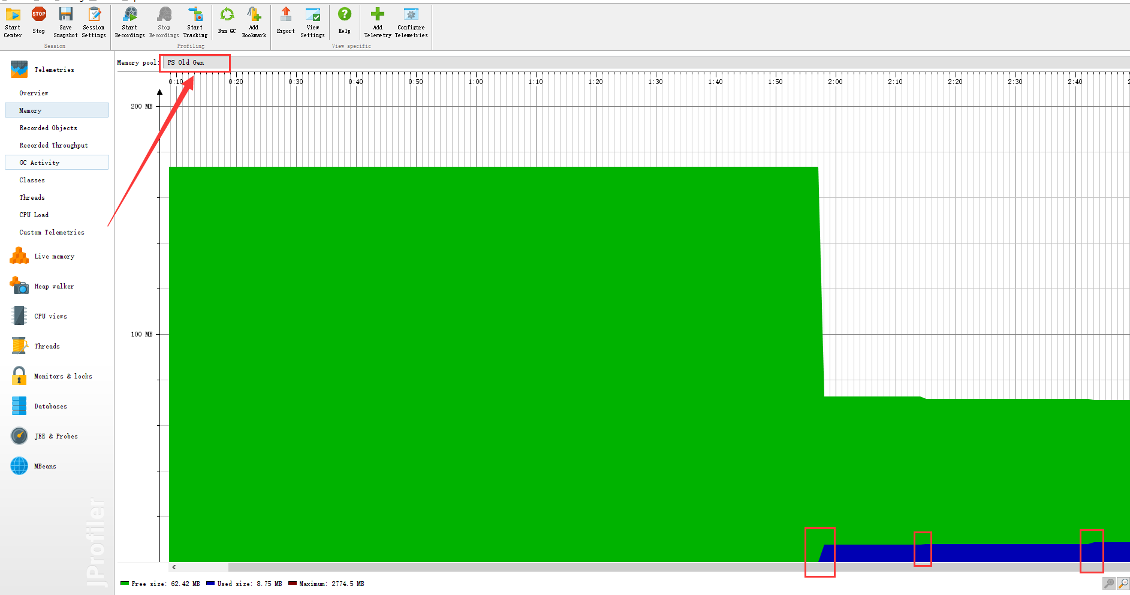Click the horizontal scrollbar below the chart
The height and width of the screenshot is (595, 1130).
coord(420,567)
